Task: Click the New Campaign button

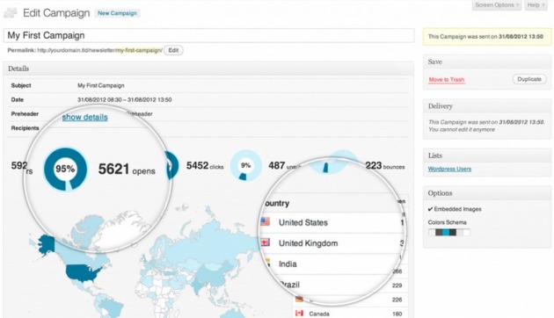Action: point(117,13)
